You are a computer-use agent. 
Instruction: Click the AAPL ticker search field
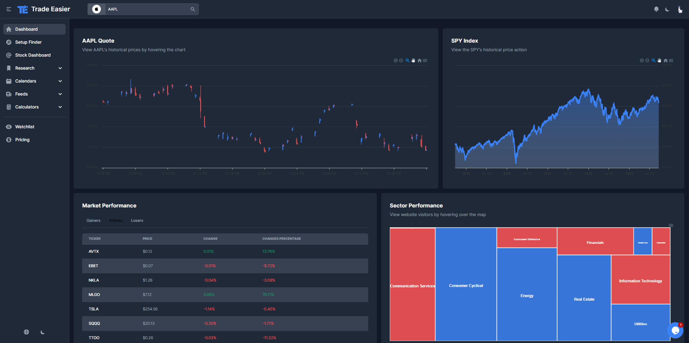(x=147, y=9)
